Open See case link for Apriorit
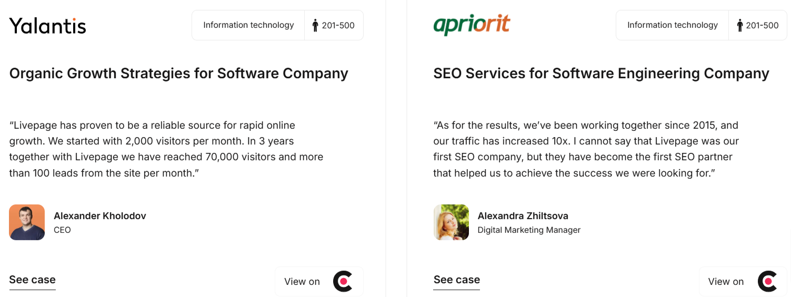 click(456, 280)
